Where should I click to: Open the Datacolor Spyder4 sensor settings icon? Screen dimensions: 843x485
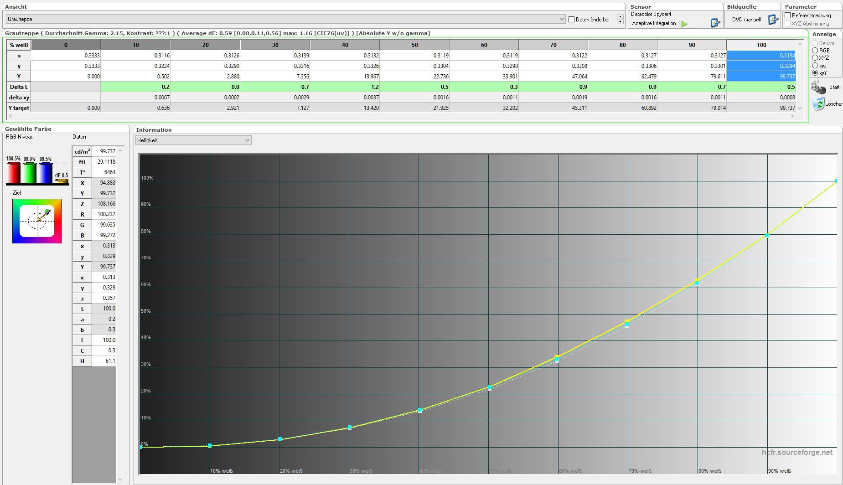(x=715, y=22)
